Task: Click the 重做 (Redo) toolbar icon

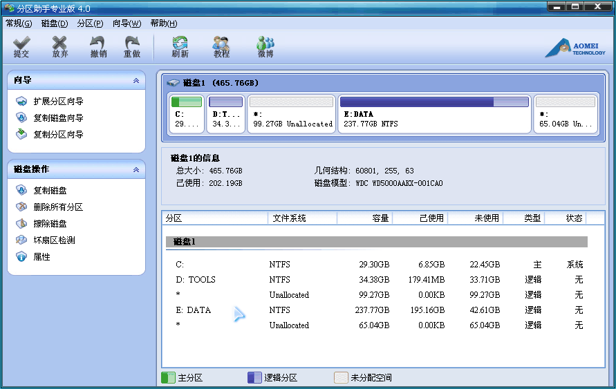Action: pyautogui.click(x=132, y=47)
